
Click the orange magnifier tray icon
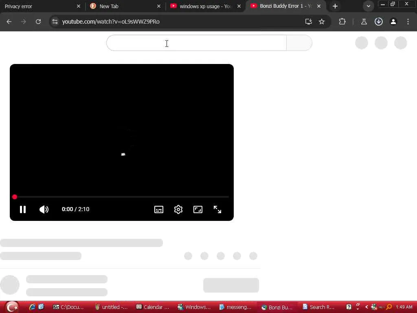point(389,307)
